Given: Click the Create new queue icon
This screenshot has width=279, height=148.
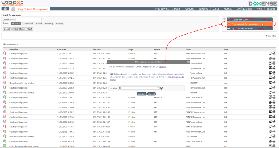Looking at the screenshot, I should [229, 19].
